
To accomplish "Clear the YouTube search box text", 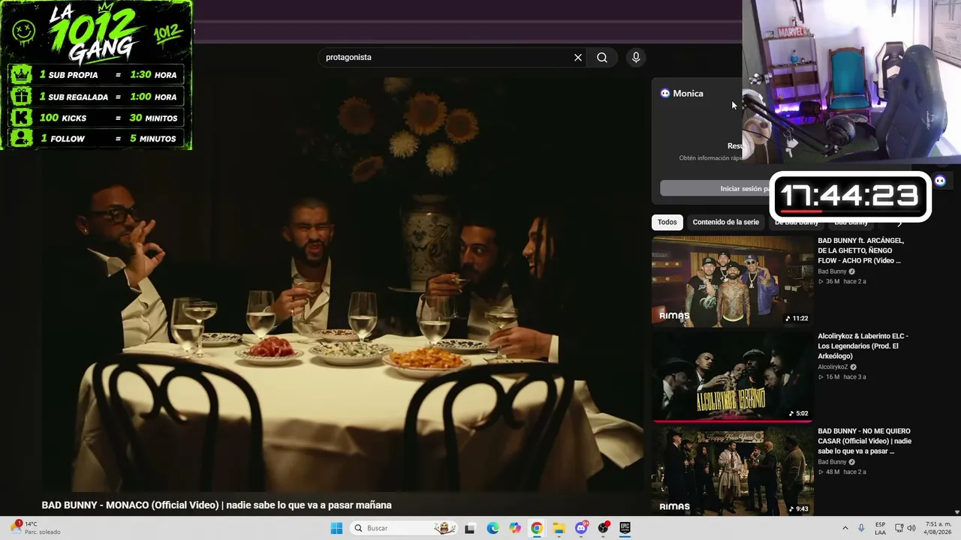I will [578, 58].
